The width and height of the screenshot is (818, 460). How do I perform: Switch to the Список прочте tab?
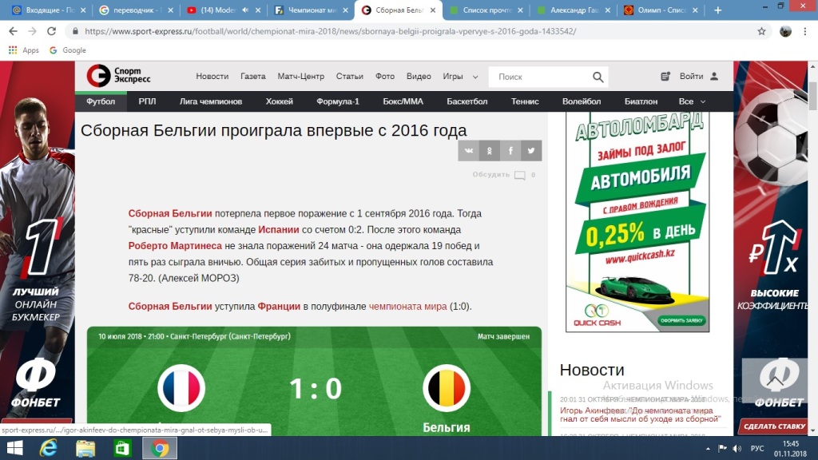pos(485,10)
